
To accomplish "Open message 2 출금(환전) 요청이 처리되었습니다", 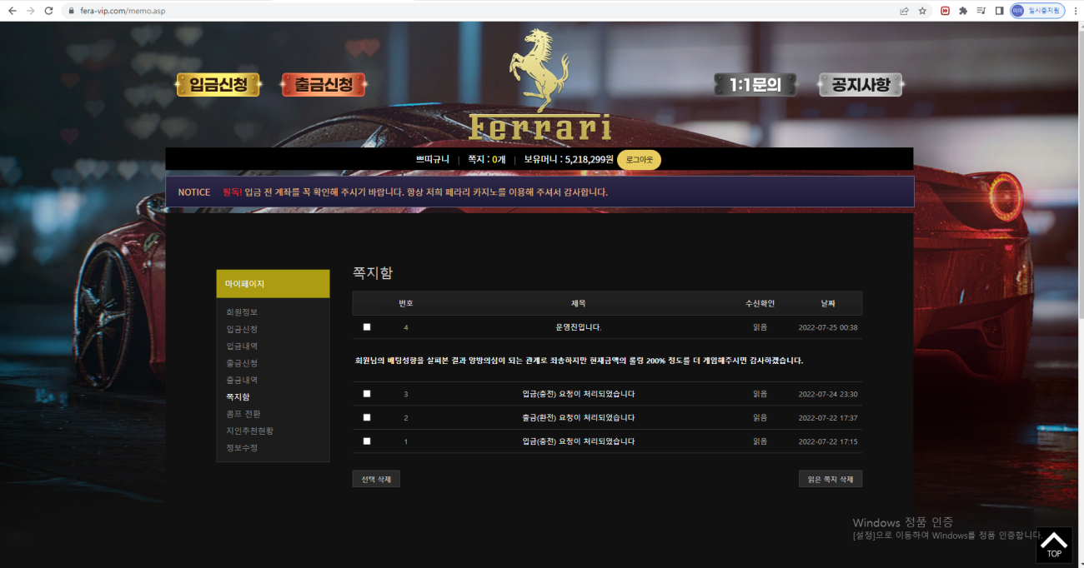I will (x=579, y=417).
